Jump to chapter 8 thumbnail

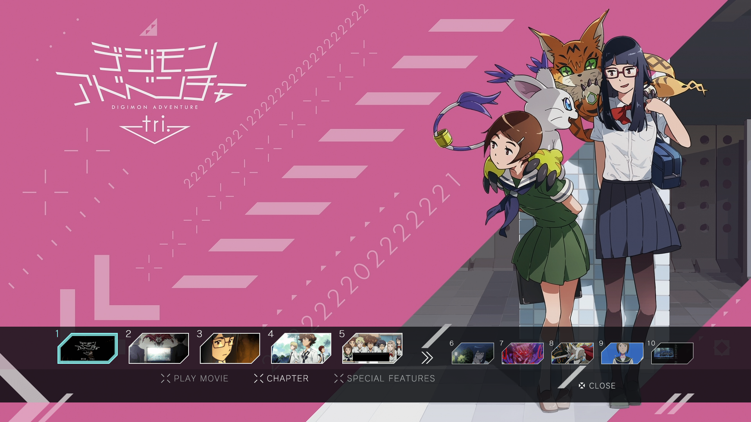(x=572, y=353)
